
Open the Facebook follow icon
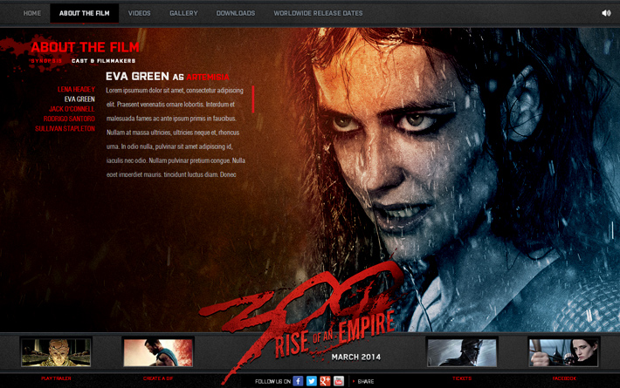[x=298, y=381]
